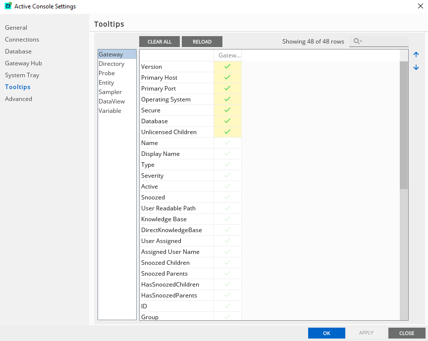Select the Directory category in list
The width and height of the screenshot is (428, 341).
pos(111,64)
